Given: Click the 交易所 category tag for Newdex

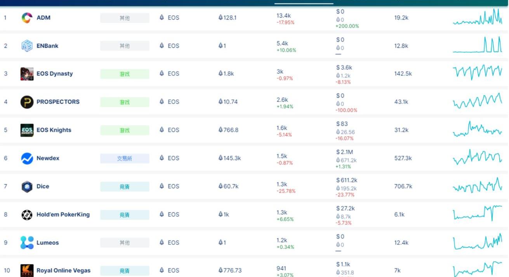Looking at the screenshot, I should (x=125, y=158).
